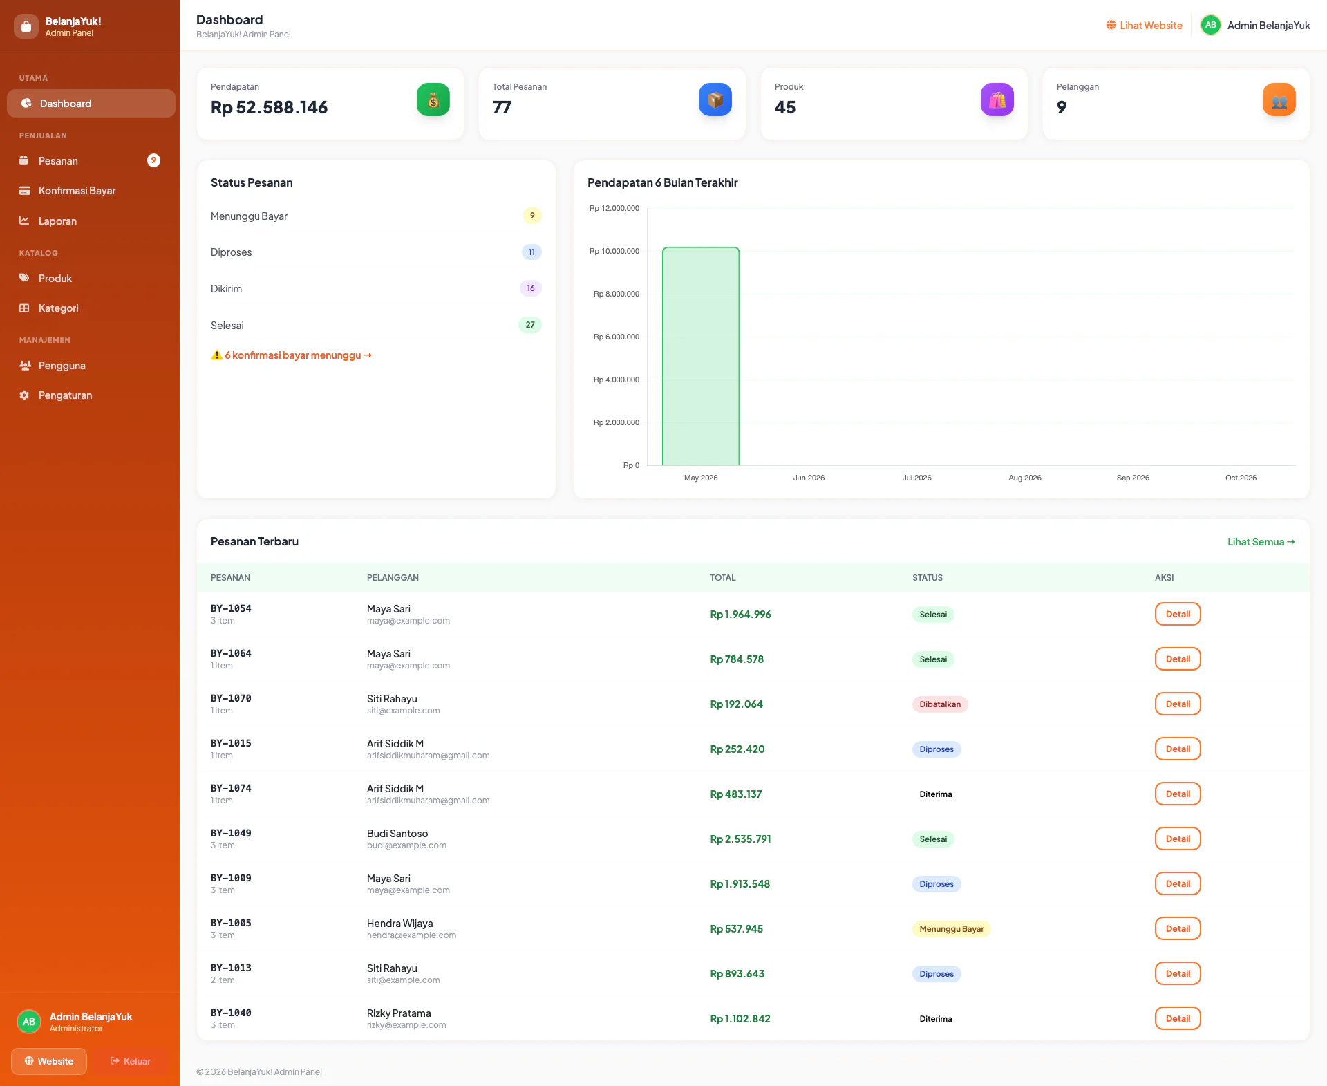Open the Pengaturan menu item
1327x1086 pixels.
coord(91,395)
